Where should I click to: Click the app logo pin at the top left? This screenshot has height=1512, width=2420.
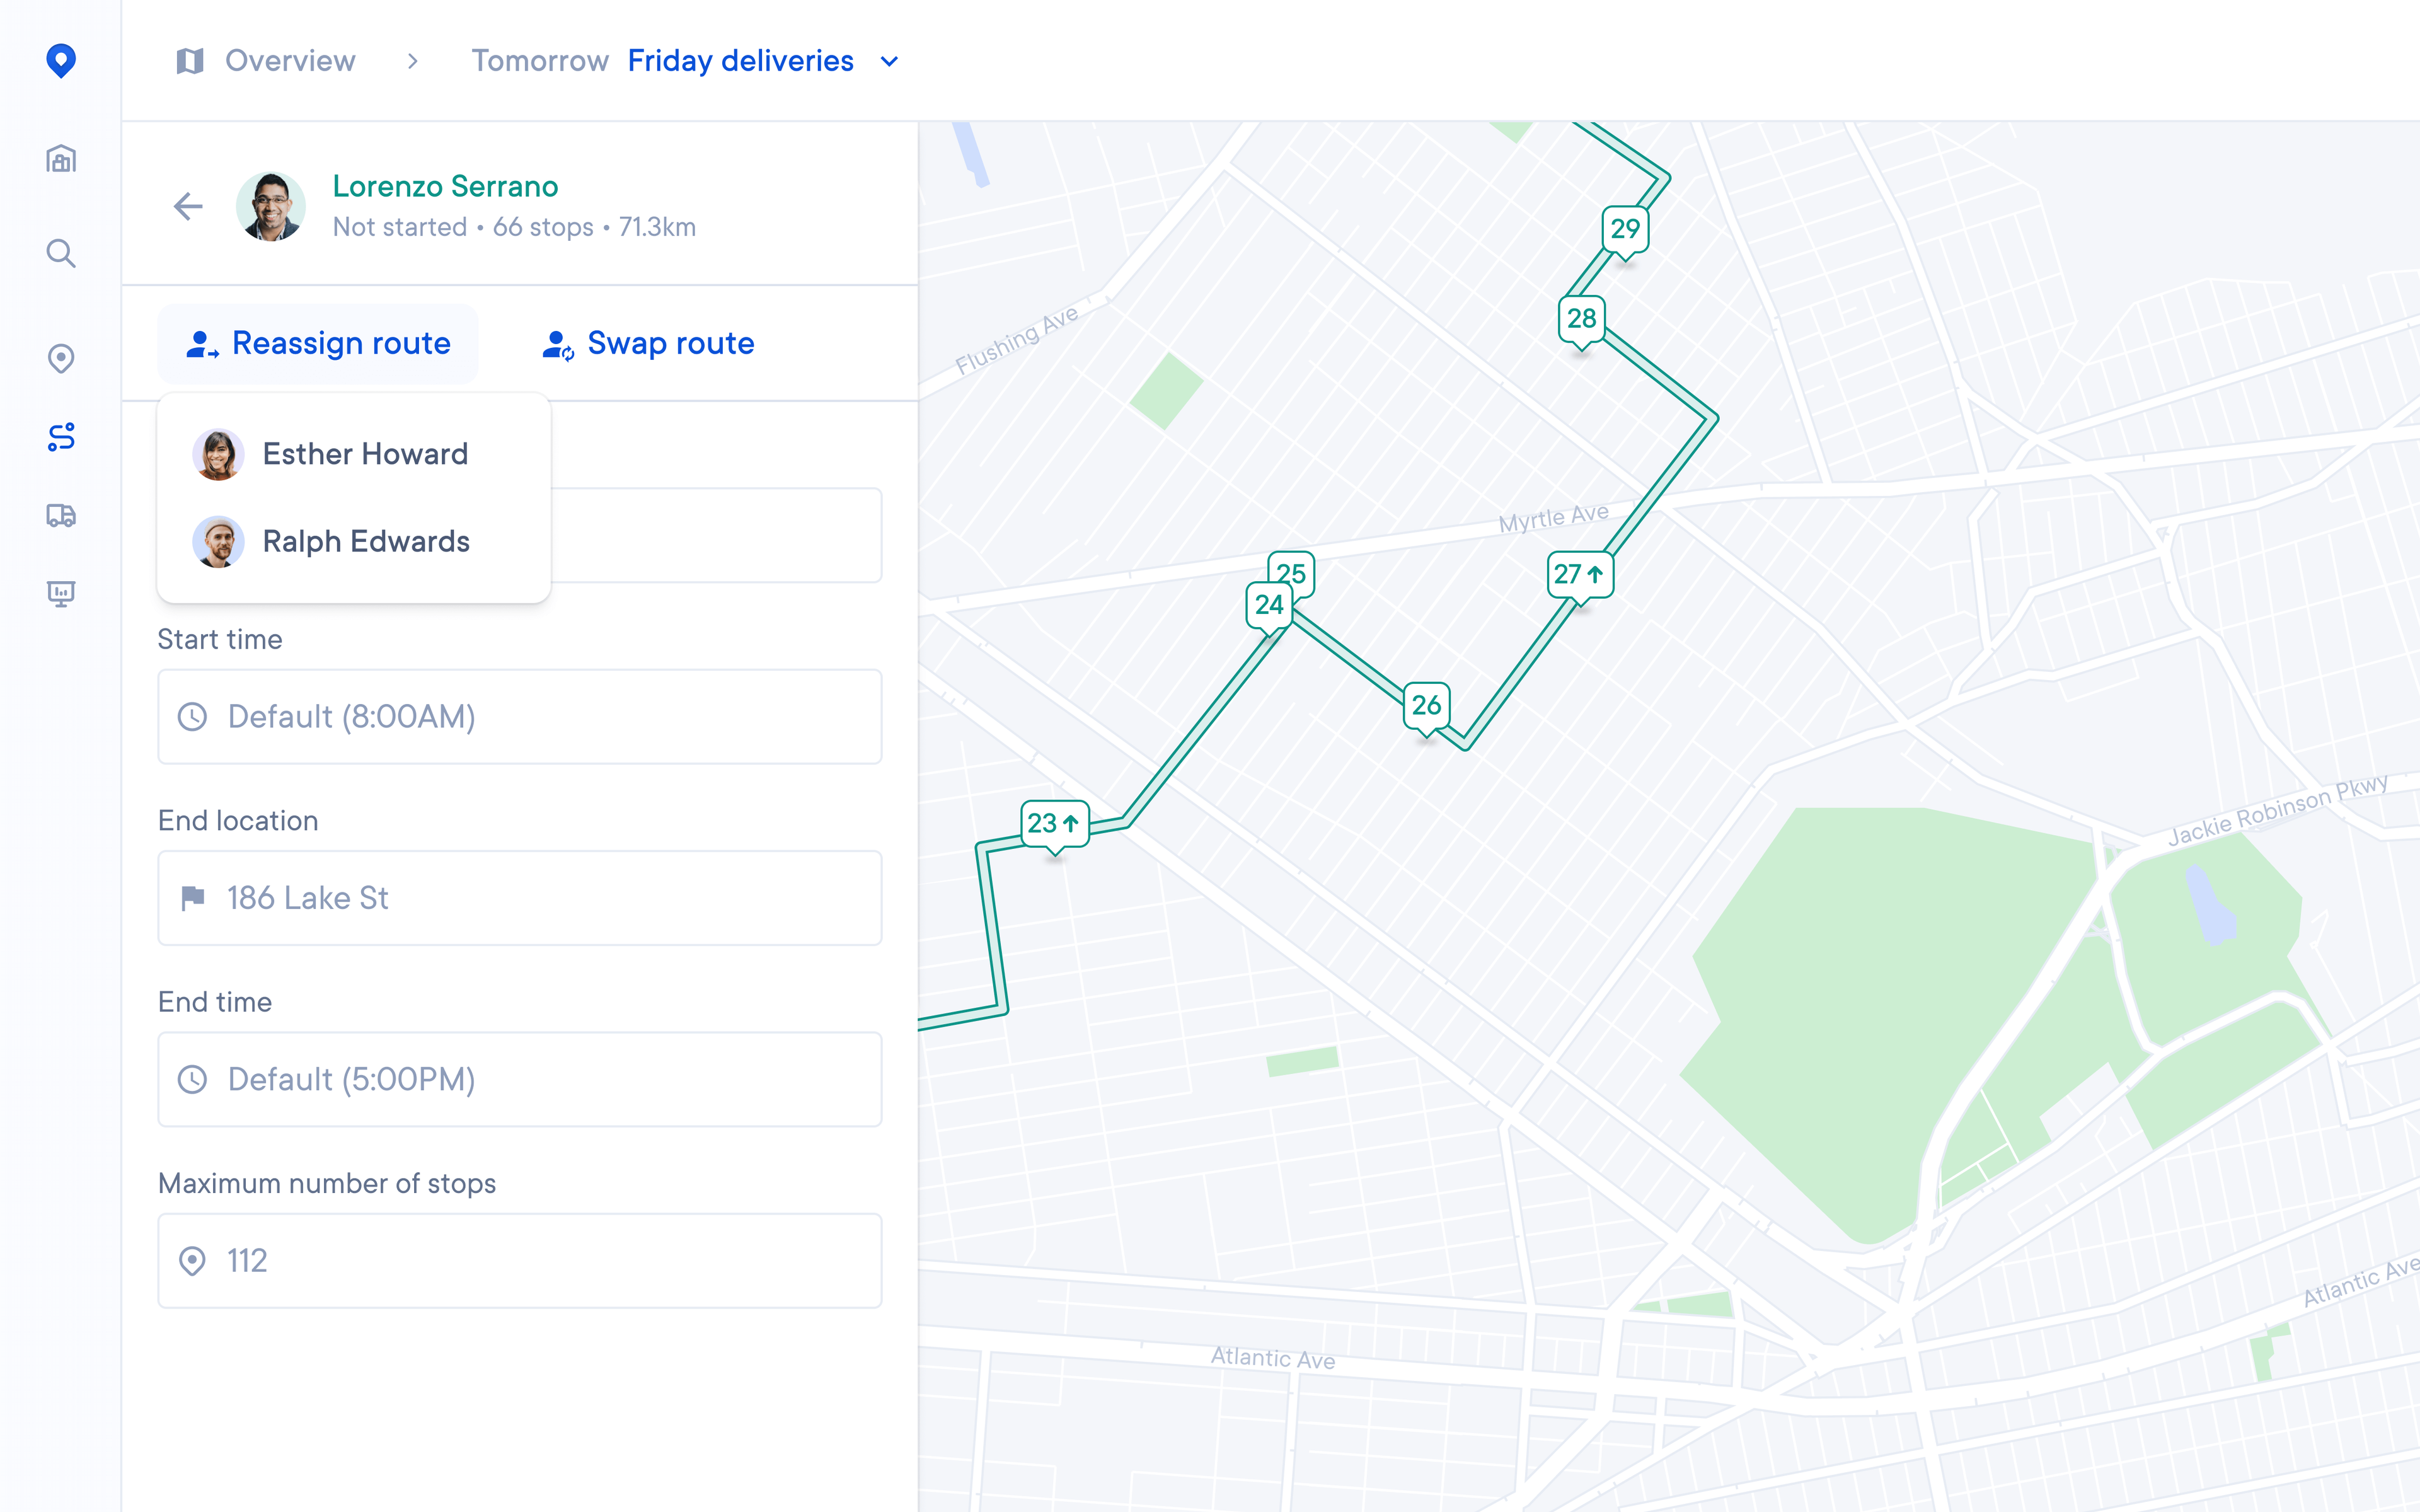(61, 61)
